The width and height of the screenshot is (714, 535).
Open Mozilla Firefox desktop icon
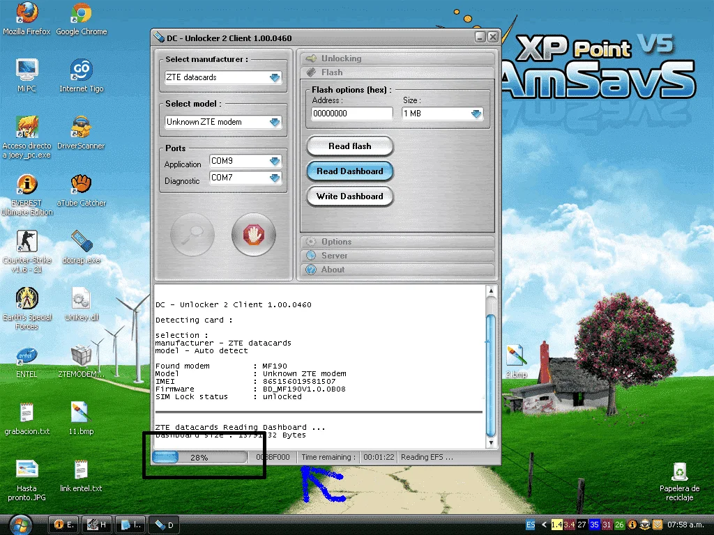[x=27, y=18]
